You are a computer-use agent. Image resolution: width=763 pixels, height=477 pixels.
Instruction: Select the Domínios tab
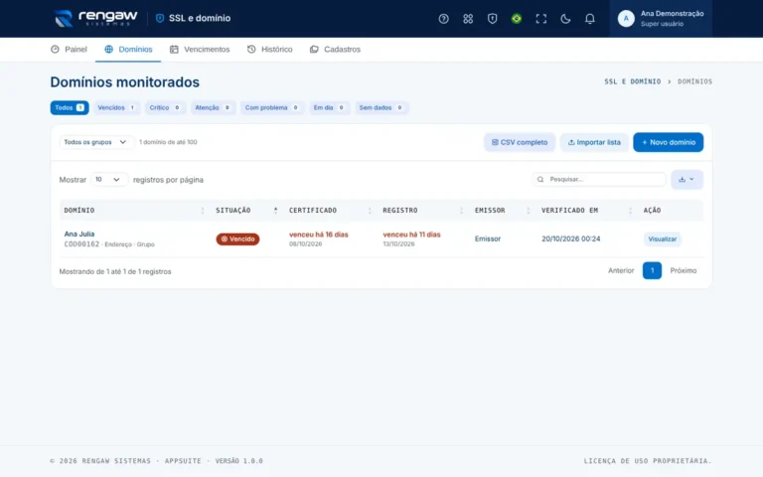(x=128, y=49)
